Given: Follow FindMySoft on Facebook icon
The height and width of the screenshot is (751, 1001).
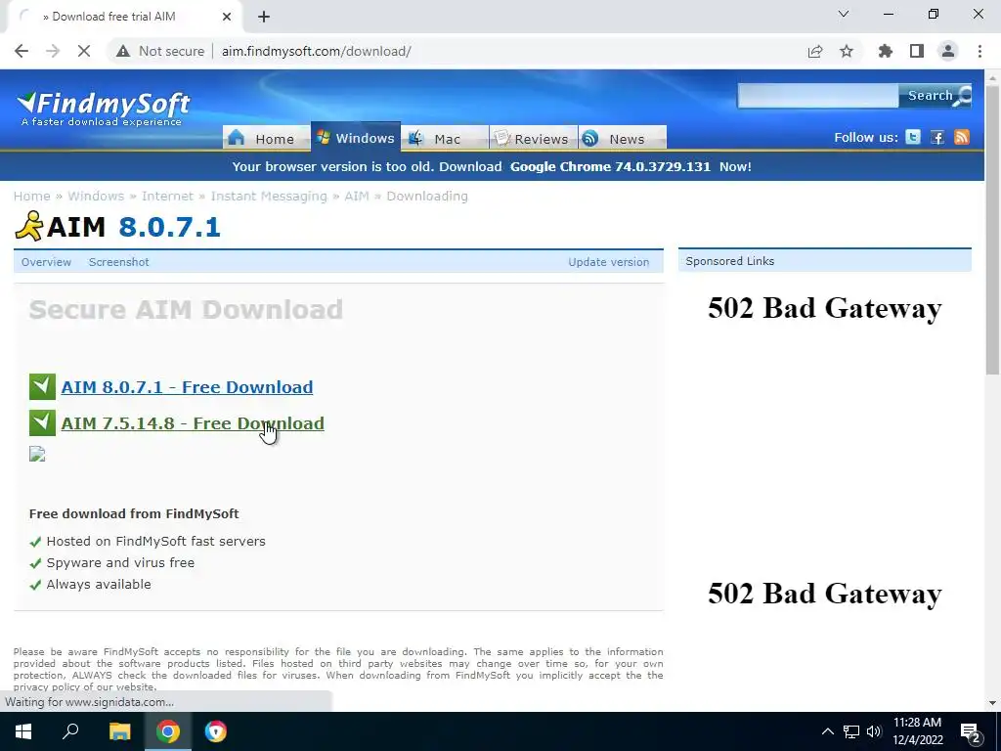Looking at the screenshot, I should click(937, 137).
